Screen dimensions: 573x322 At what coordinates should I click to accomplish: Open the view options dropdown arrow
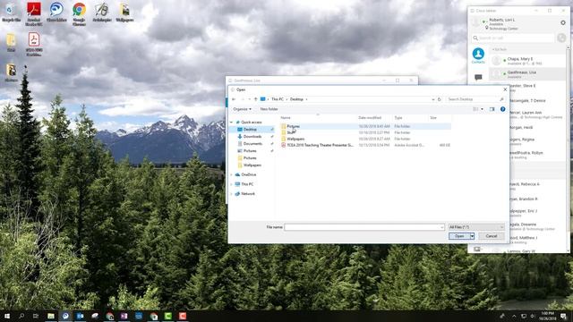pyautogui.click(x=482, y=109)
